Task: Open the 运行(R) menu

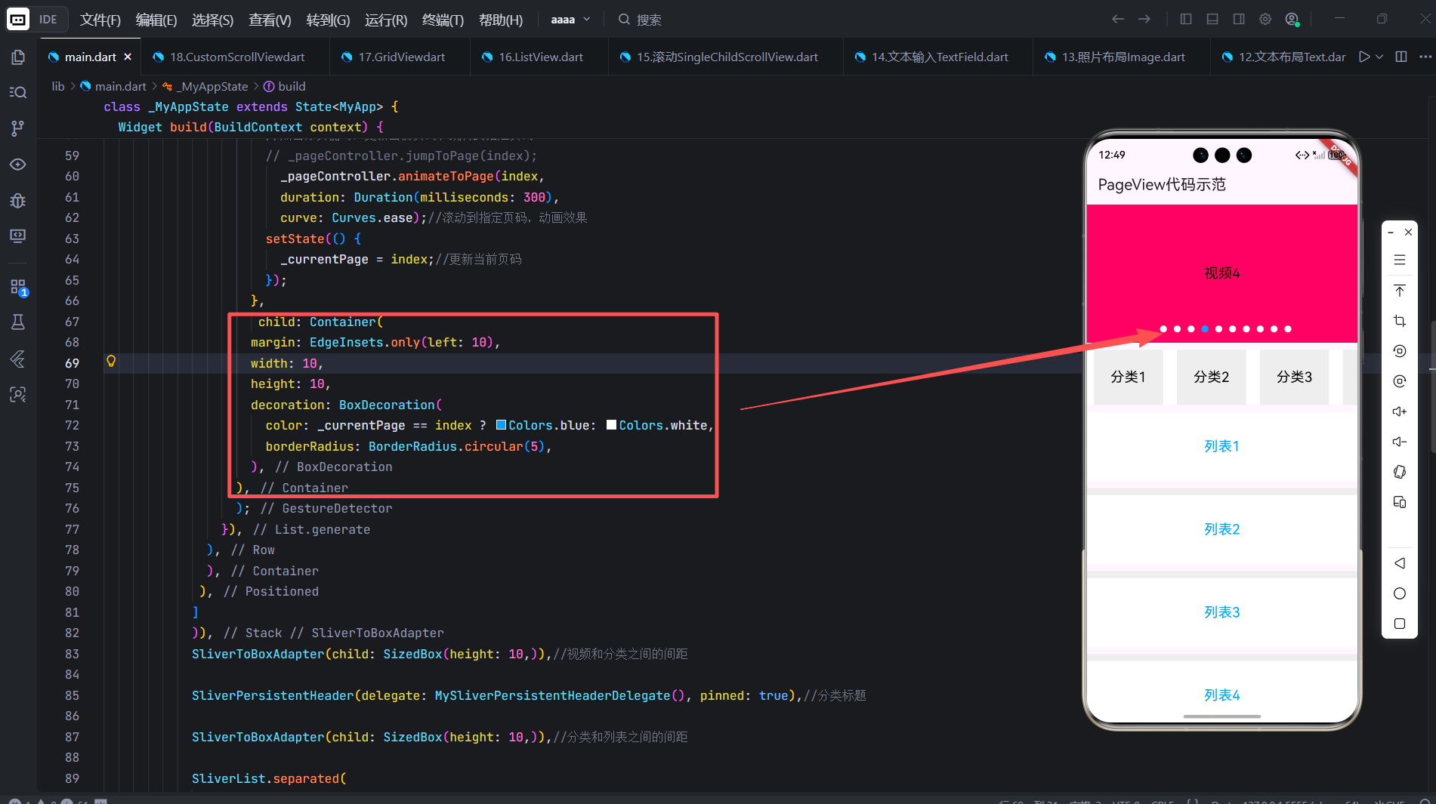Action: pyautogui.click(x=386, y=20)
